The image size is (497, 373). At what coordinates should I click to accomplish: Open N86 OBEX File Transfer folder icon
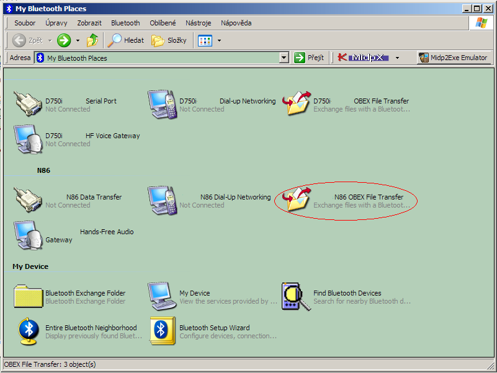tap(297, 200)
